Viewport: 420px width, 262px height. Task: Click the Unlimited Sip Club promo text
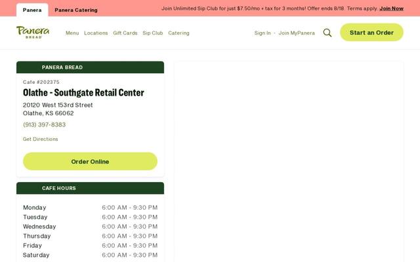pyautogui.click(x=270, y=9)
